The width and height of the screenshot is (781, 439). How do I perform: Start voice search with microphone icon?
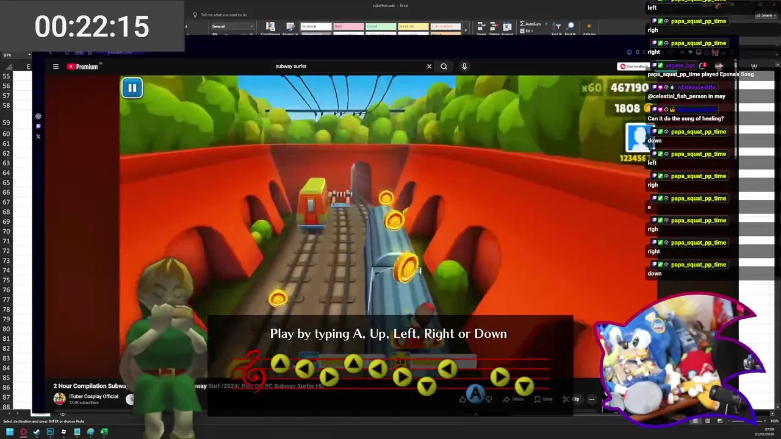(464, 66)
